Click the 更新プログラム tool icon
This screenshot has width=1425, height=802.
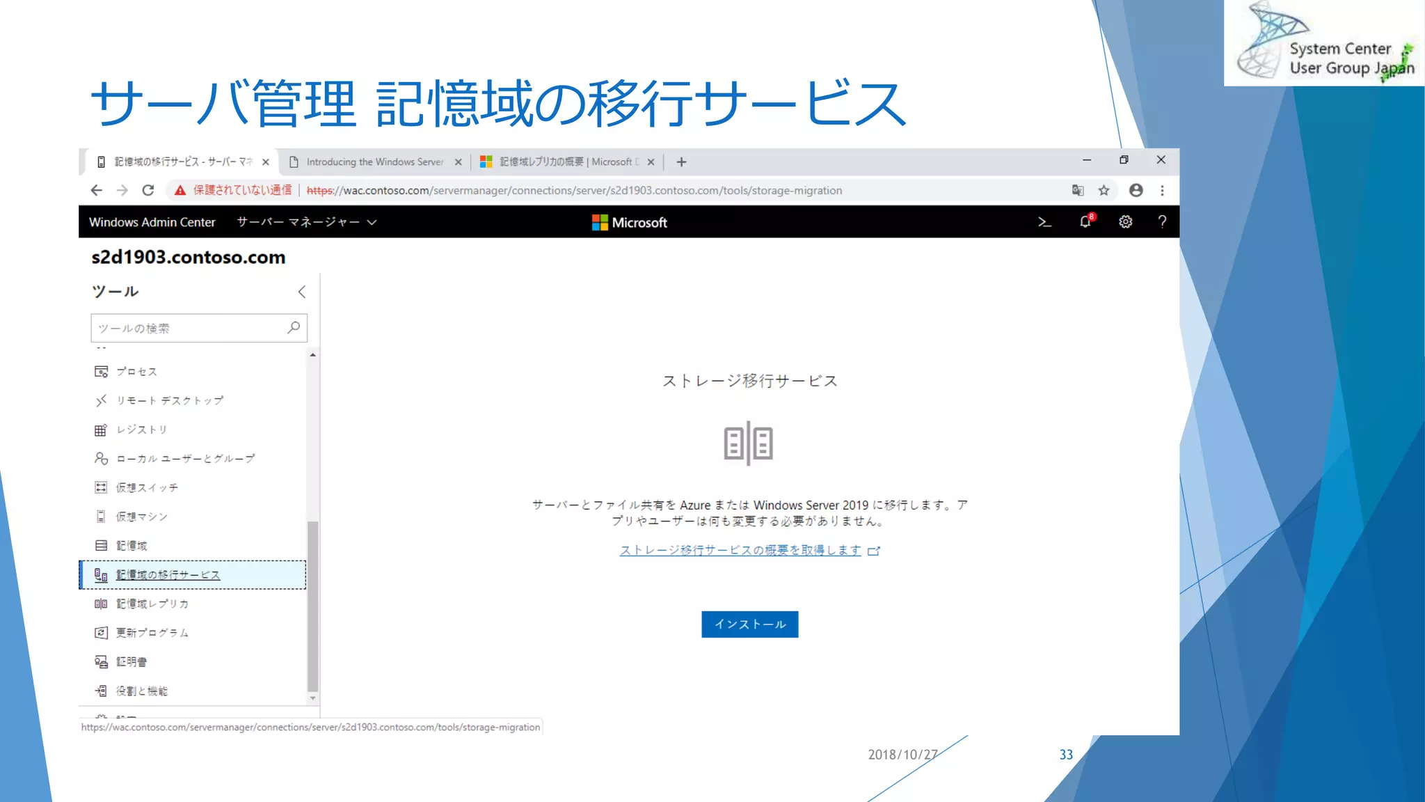click(101, 633)
